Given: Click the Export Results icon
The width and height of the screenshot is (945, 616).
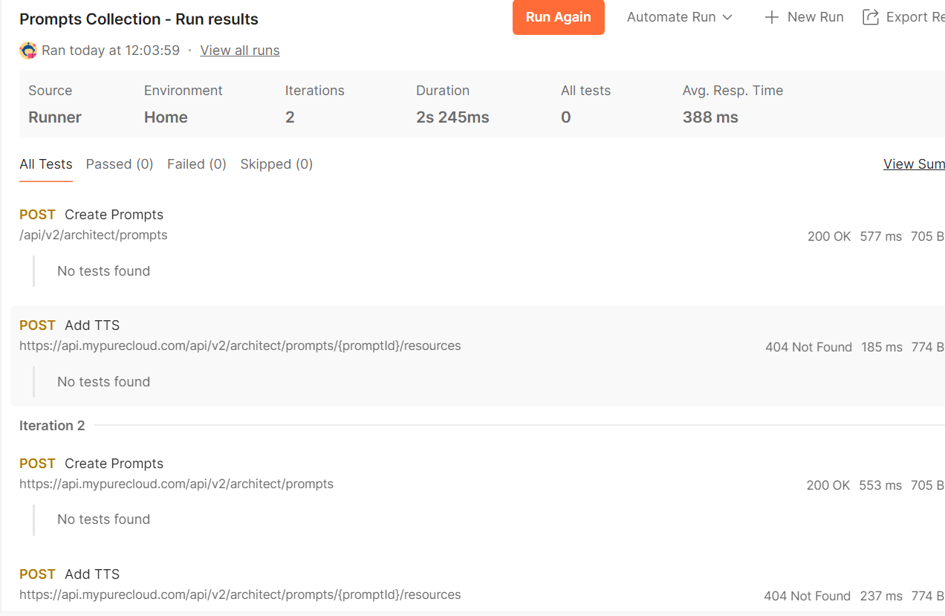Looking at the screenshot, I should [870, 17].
